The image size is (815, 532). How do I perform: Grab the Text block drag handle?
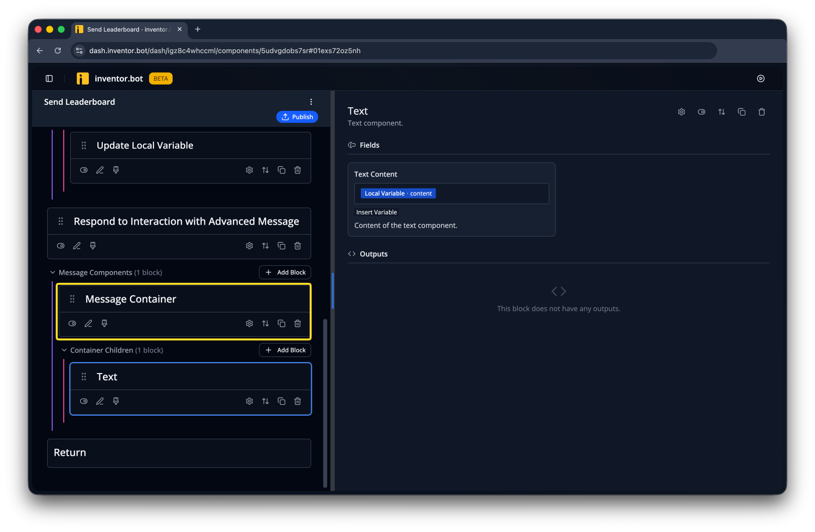point(84,377)
